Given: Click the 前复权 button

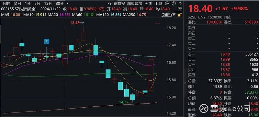Looking at the screenshot, I should [x=119, y=3].
